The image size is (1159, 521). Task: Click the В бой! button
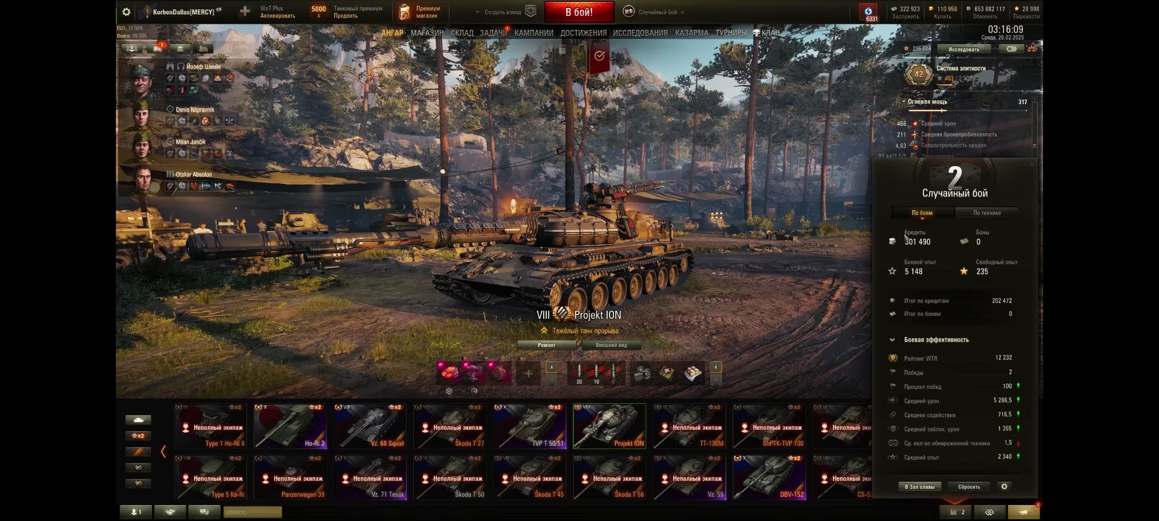click(579, 12)
